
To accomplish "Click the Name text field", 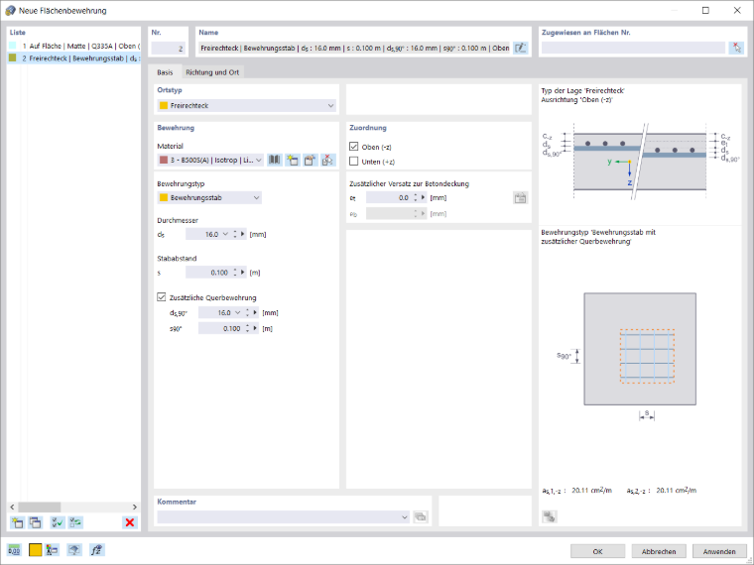I will point(354,48).
